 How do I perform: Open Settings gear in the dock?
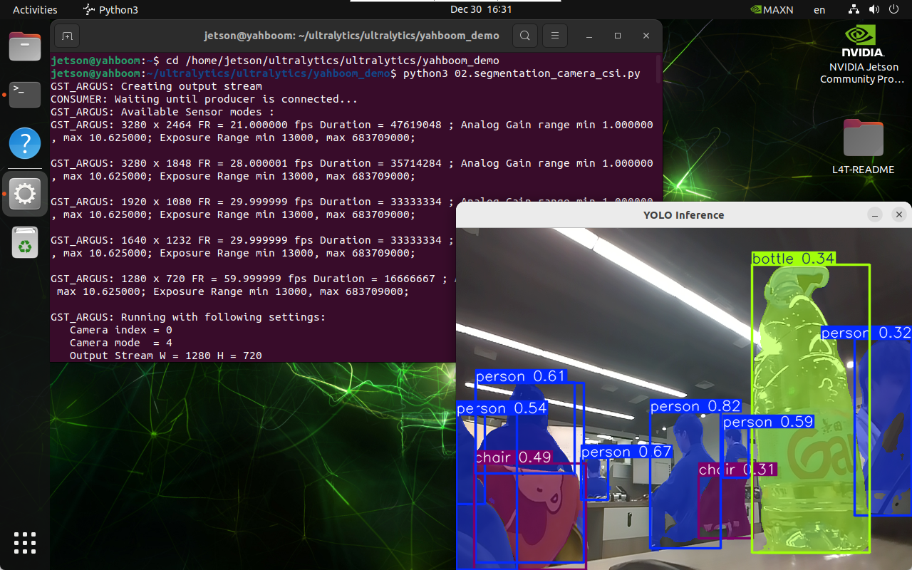coord(25,194)
